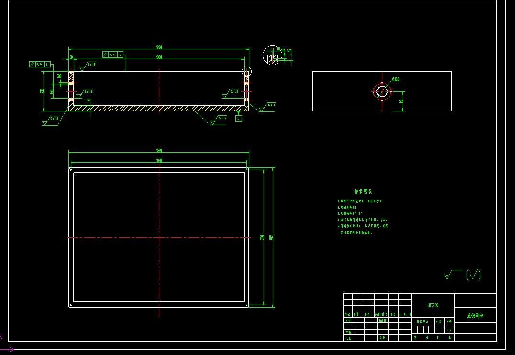The width and height of the screenshot is (515, 355).
Task: Select line 4 of the technical requirements notes
Action: tap(363, 220)
